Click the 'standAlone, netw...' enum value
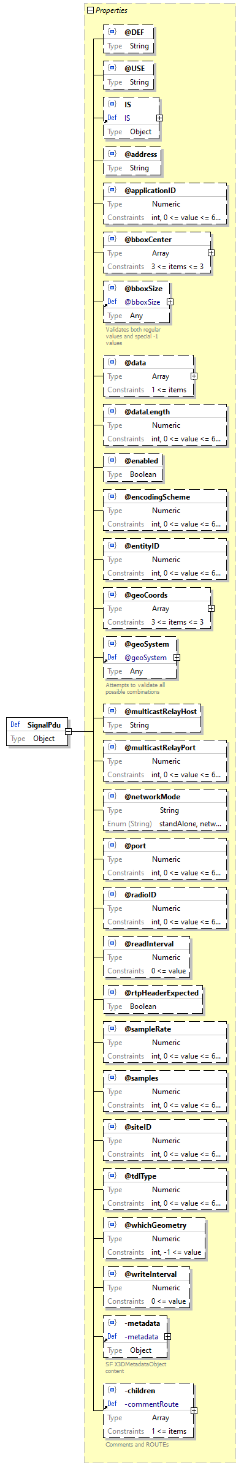This screenshot has height=1476, width=244. [191, 824]
